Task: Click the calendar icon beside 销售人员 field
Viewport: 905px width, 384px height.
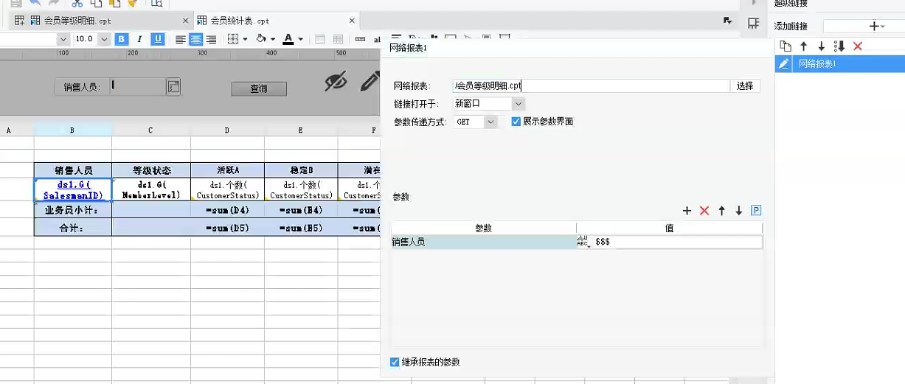Action: click(x=173, y=87)
